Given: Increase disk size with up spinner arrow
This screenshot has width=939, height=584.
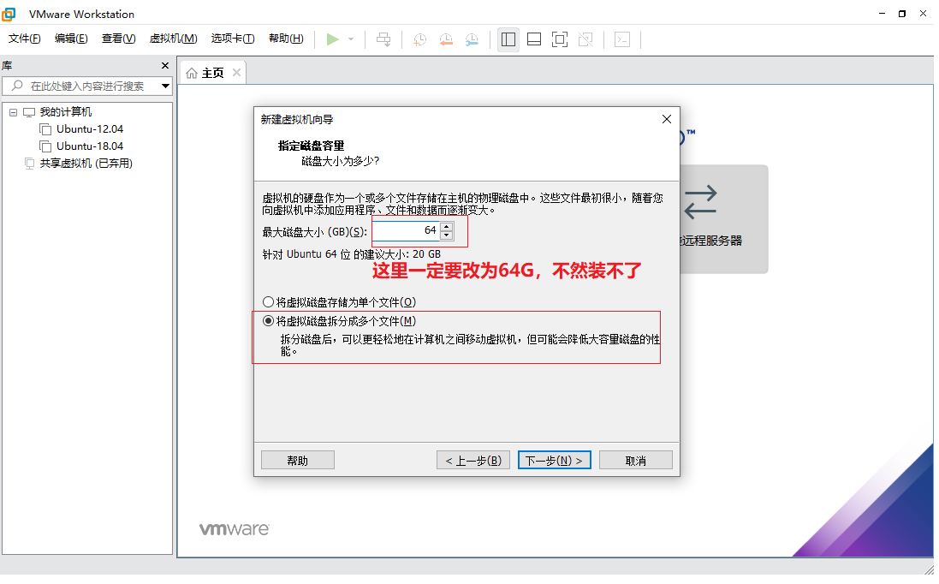Looking at the screenshot, I should coord(447,226).
